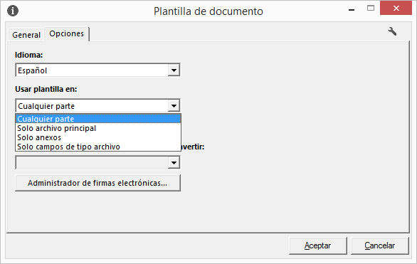Switch to the General tab

pyautogui.click(x=26, y=35)
